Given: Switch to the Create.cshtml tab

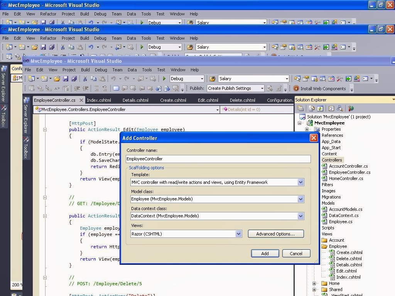Looking at the screenshot, I should point(173,100).
